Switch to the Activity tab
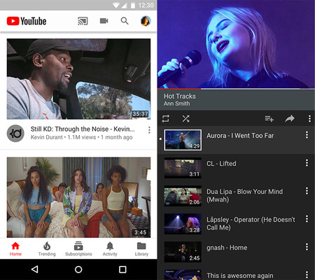The width and height of the screenshot is (315, 280). click(110, 249)
